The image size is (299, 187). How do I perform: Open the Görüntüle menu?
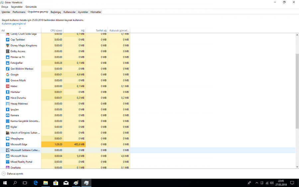[x=31, y=7]
